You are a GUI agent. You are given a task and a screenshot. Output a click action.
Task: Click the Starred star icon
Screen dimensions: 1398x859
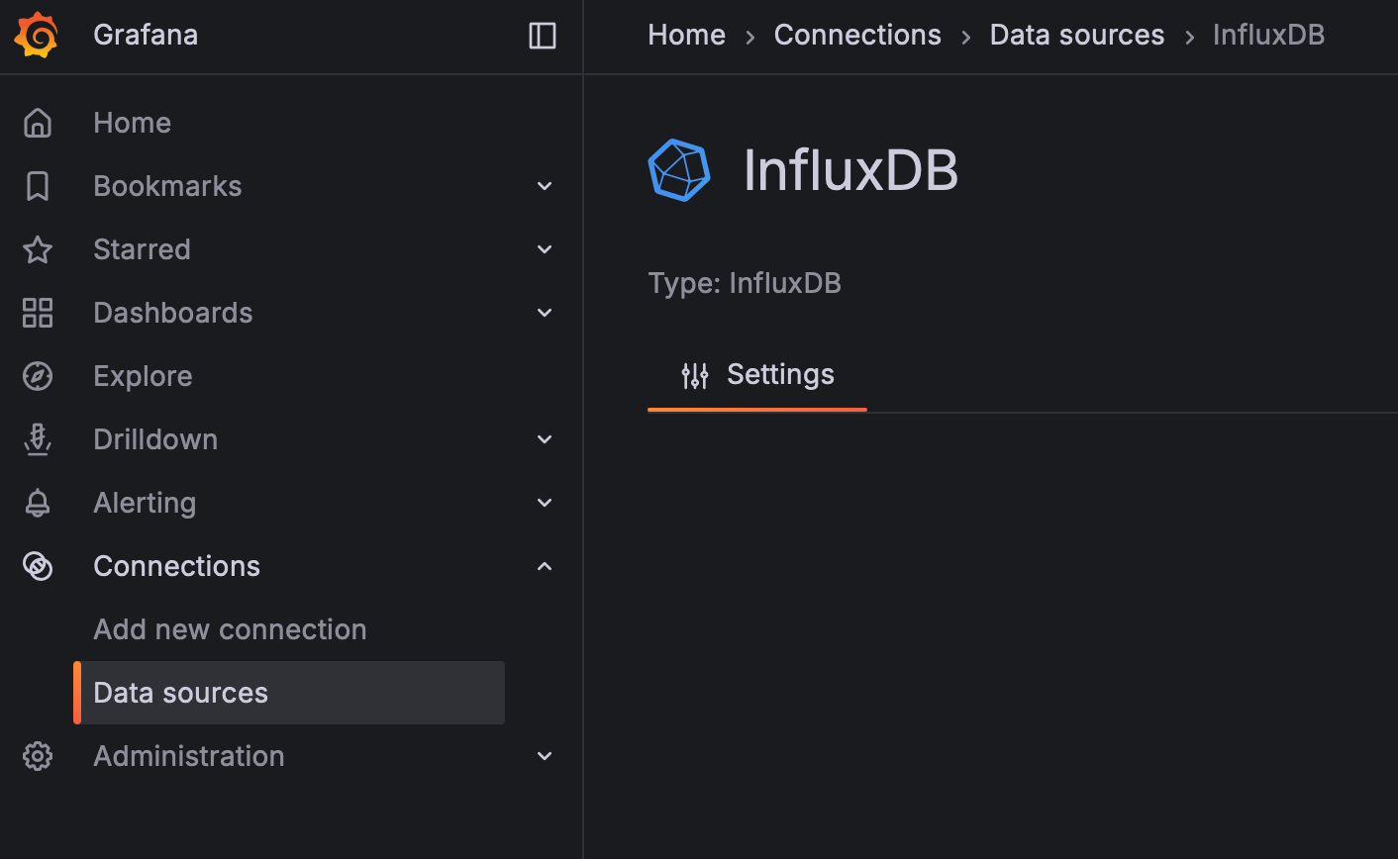[38, 249]
